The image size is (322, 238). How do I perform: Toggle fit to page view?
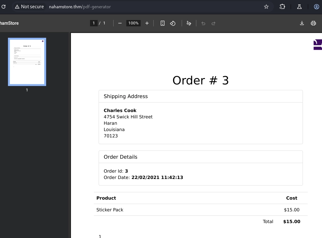pos(163,23)
